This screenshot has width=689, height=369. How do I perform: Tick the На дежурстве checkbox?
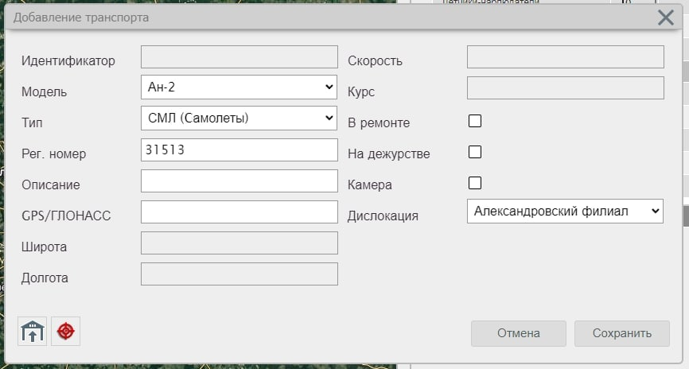(x=475, y=152)
